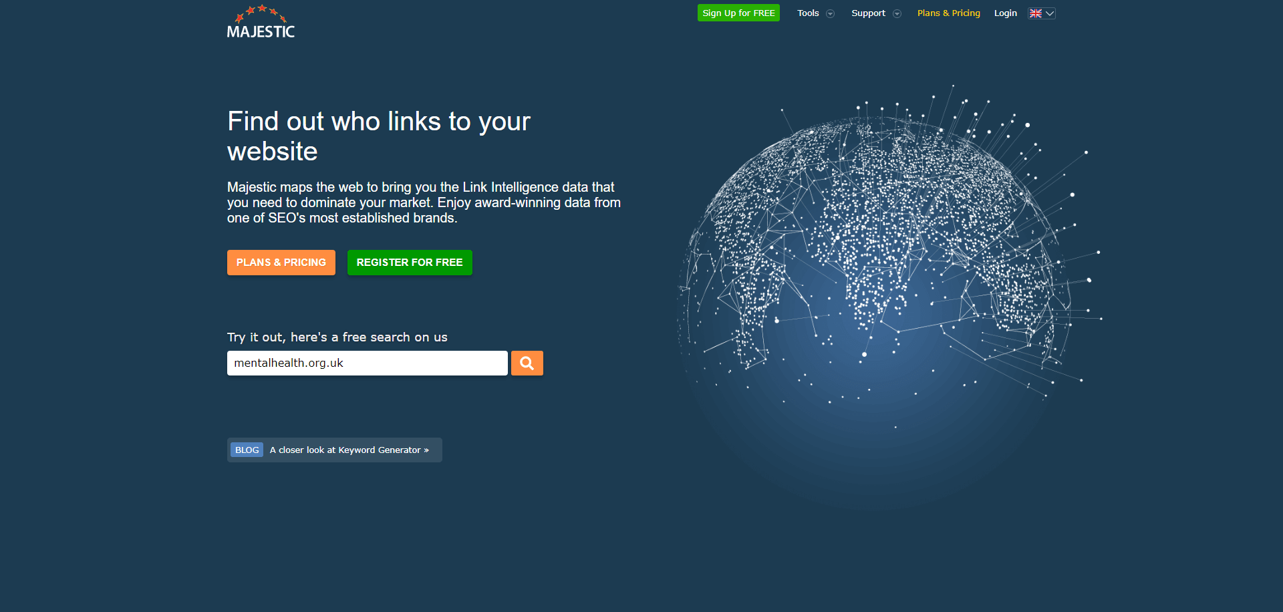Viewport: 1283px width, 612px height.
Task: Expand the language selector chevron
Action: [x=1050, y=13]
